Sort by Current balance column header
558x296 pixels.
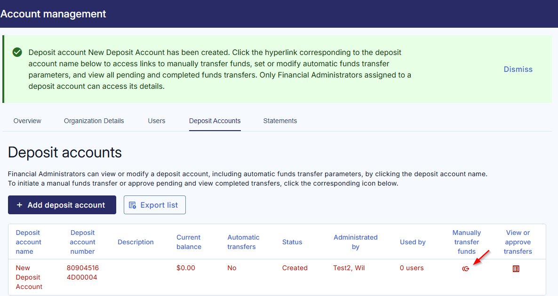click(x=189, y=242)
